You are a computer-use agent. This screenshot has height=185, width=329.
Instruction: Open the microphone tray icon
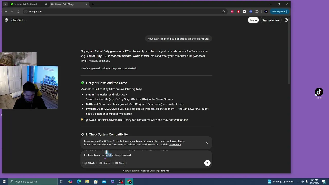pos(307,182)
